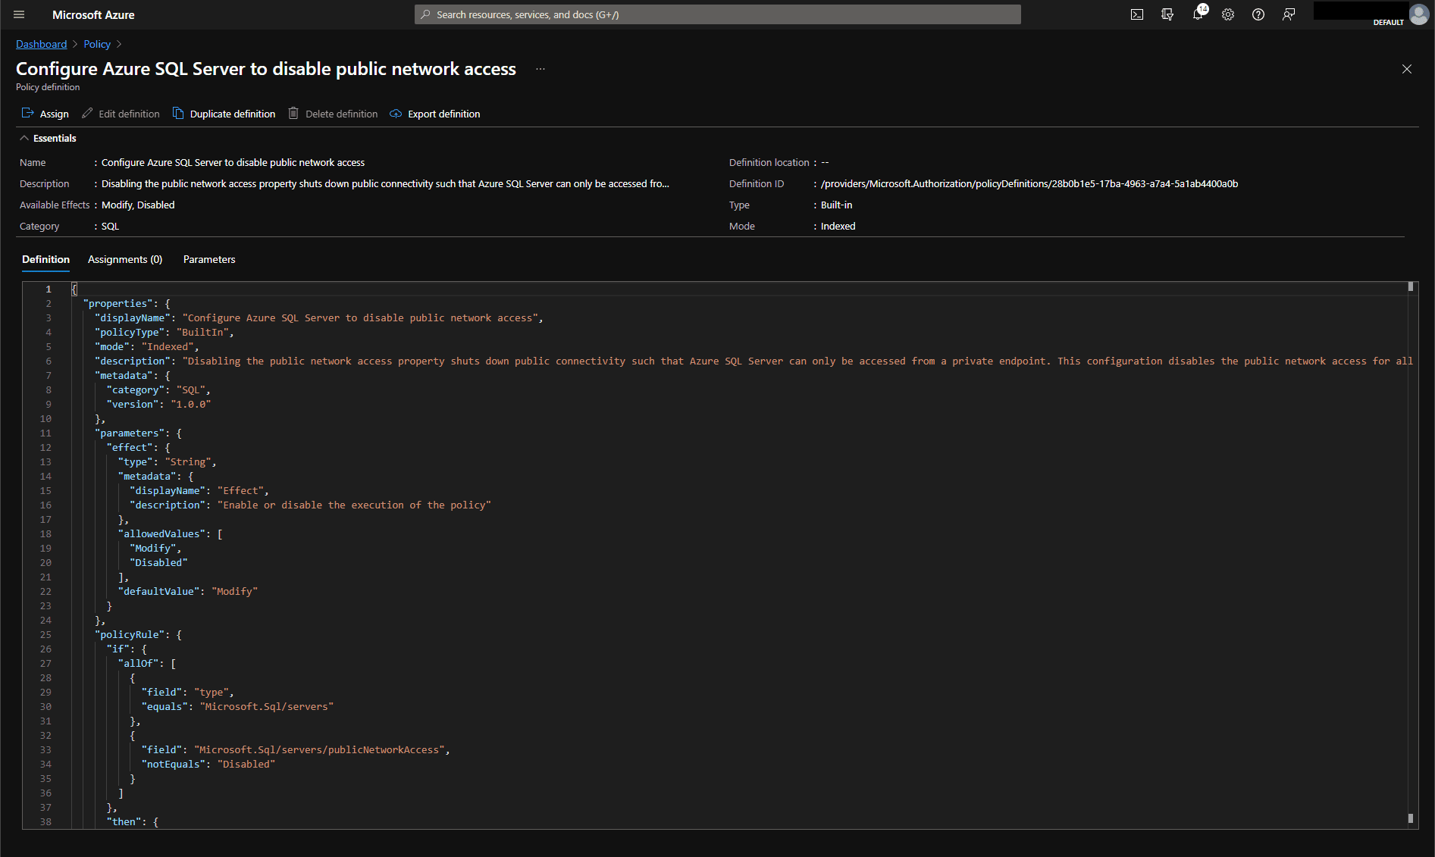Screen dimensions: 1435x857
Task: Click the Definition ID path value
Action: (x=1029, y=183)
